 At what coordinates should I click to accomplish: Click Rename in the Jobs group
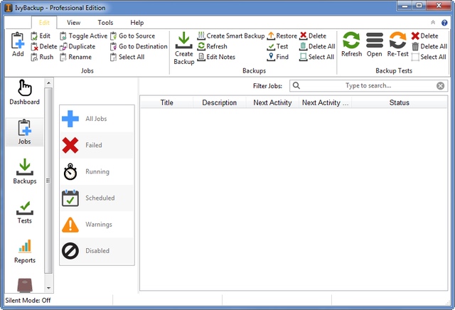[76, 57]
